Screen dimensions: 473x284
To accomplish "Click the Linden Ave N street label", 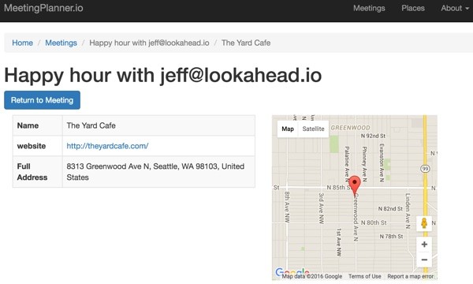I will click(408, 211).
